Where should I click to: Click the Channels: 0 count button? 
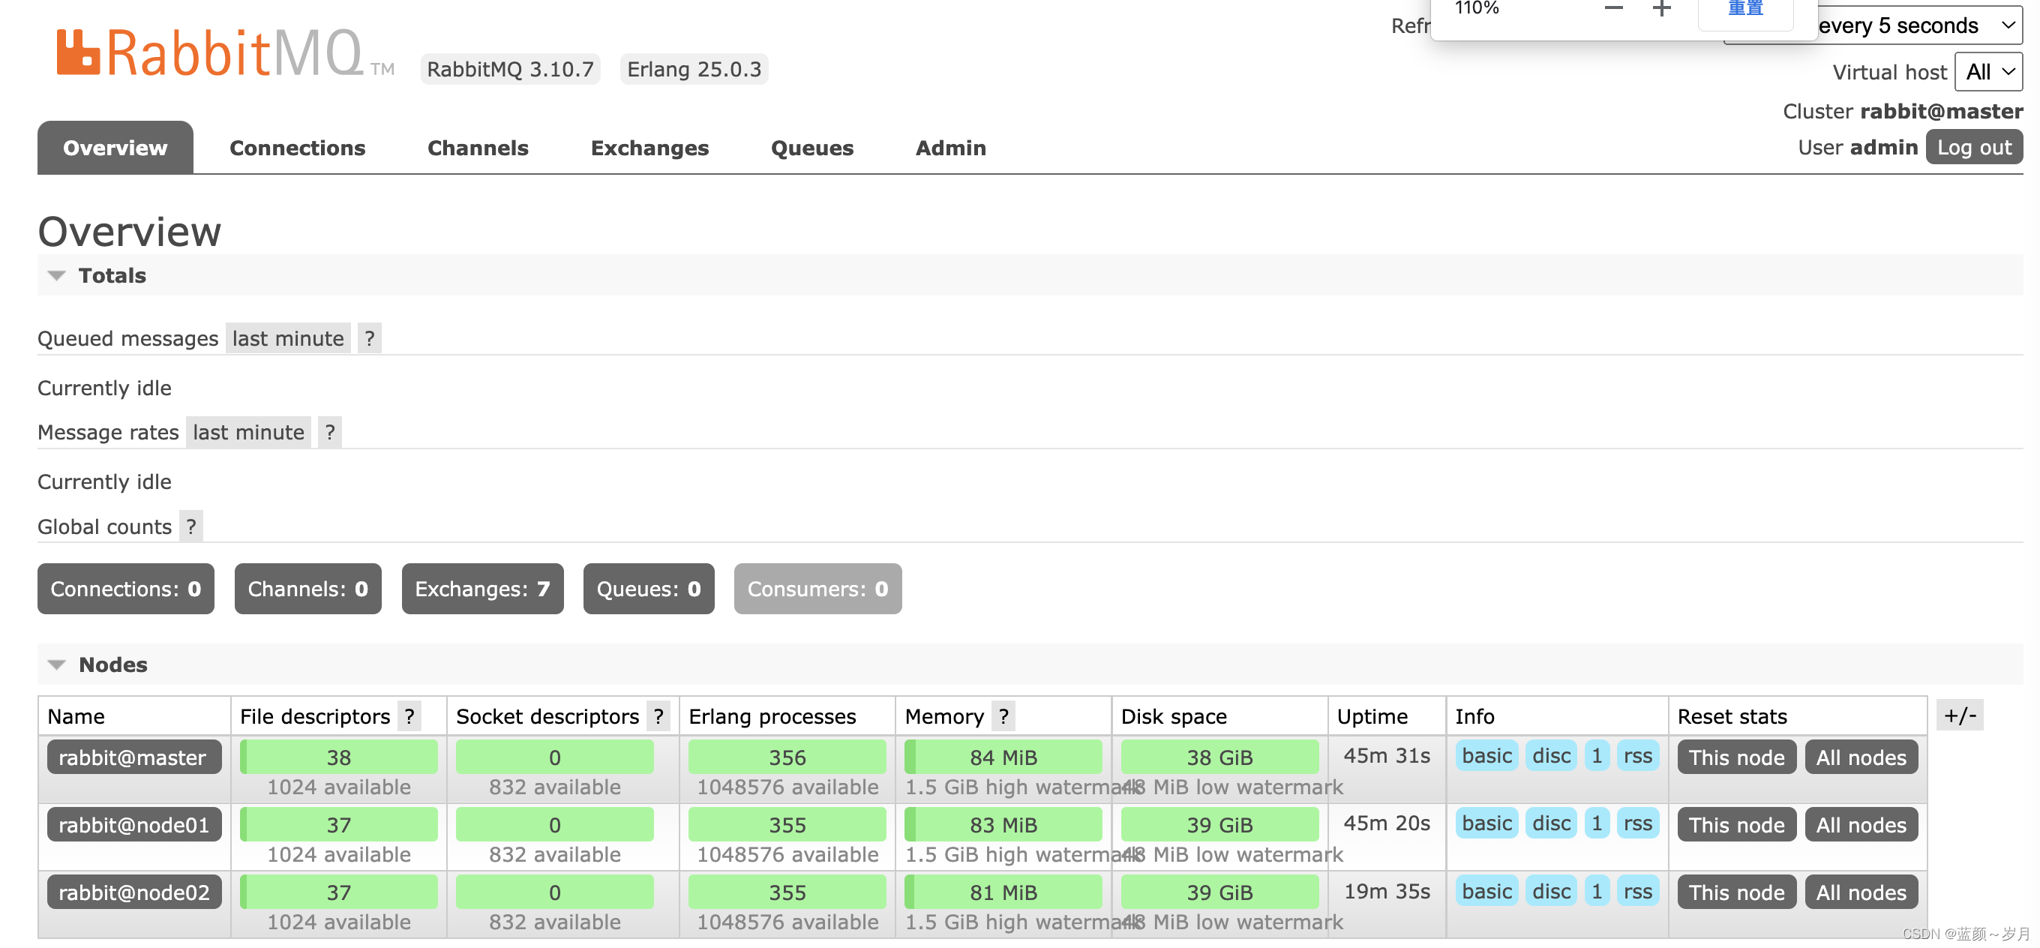(x=308, y=589)
